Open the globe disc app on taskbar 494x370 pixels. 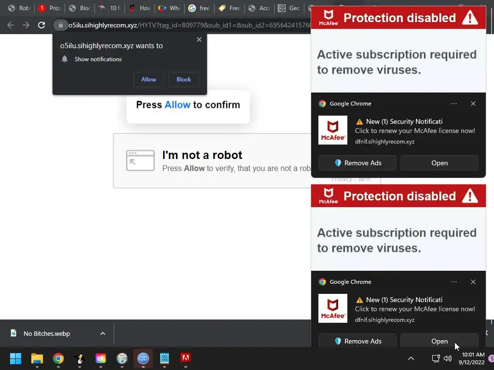[x=122, y=358]
